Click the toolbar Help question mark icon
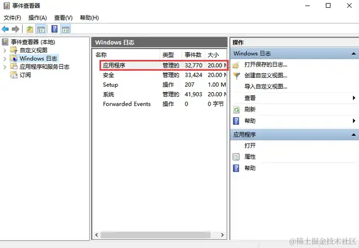 [x=54, y=29]
